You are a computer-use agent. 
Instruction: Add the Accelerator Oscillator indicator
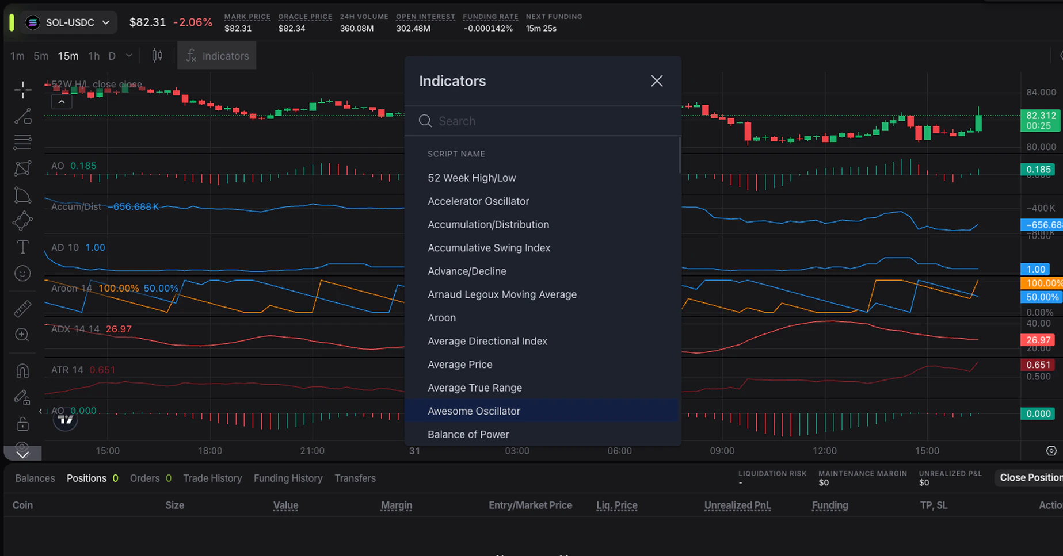click(541, 201)
